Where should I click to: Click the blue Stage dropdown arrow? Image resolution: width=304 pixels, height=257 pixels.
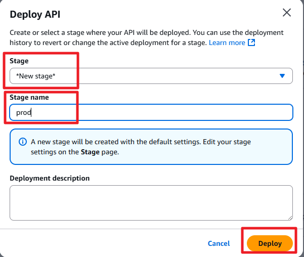pos(282,76)
